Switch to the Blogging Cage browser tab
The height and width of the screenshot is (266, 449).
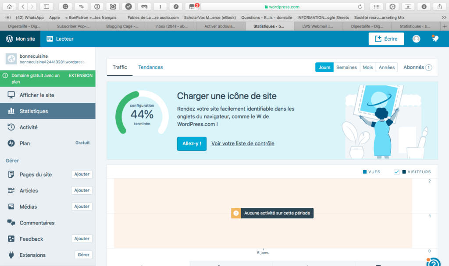[122, 26]
